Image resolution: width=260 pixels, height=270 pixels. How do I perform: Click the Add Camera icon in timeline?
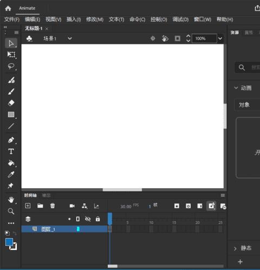pyautogui.click(x=72, y=206)
